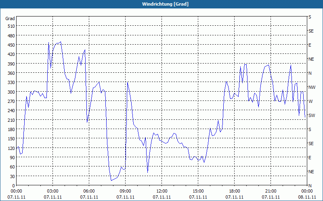This screenshot has height=201, width=323.
Task: Select the 360 degree axis label
Action: coord(10,73)
